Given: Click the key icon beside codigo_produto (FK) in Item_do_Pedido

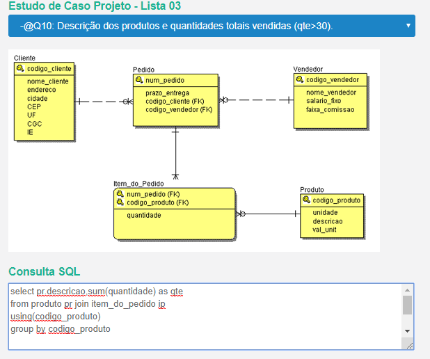Looking at the screenshot, I should [x=120, y=202].
